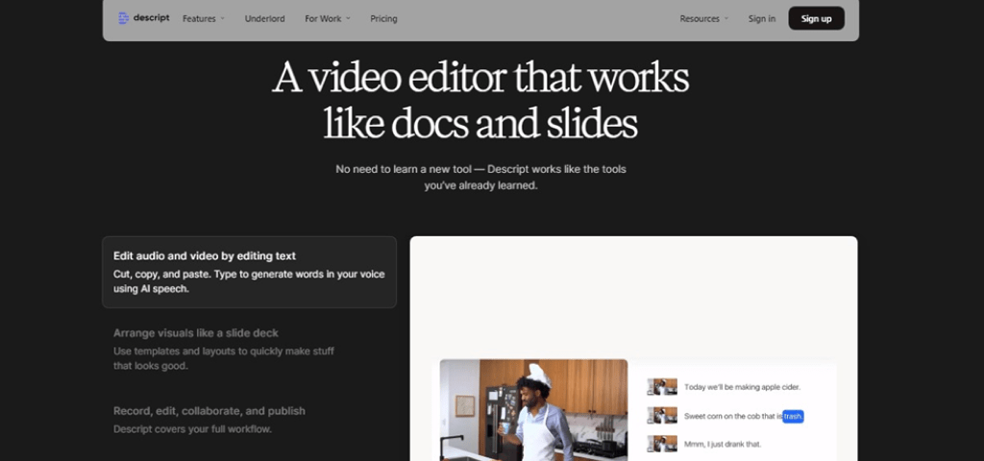The image size is (984, 461).
Task: Open the Pricing page
Action: click(383, 18)
